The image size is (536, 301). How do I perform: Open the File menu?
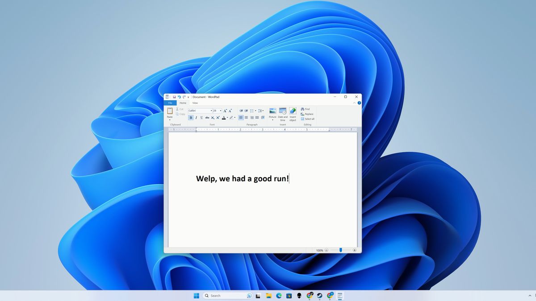[x=170, y=103]
